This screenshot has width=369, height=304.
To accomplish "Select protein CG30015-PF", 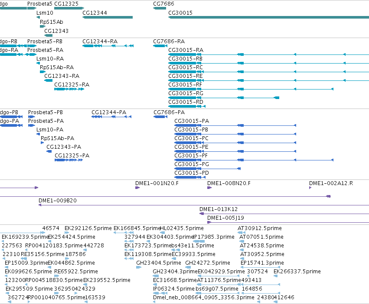I will (254, 160).
